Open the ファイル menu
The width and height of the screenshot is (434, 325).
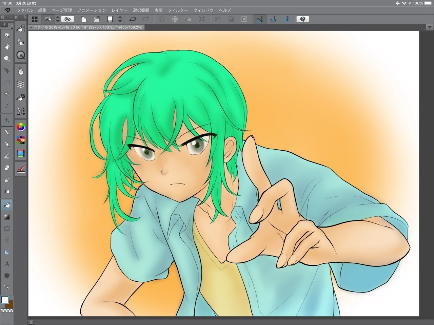(25, 10)
